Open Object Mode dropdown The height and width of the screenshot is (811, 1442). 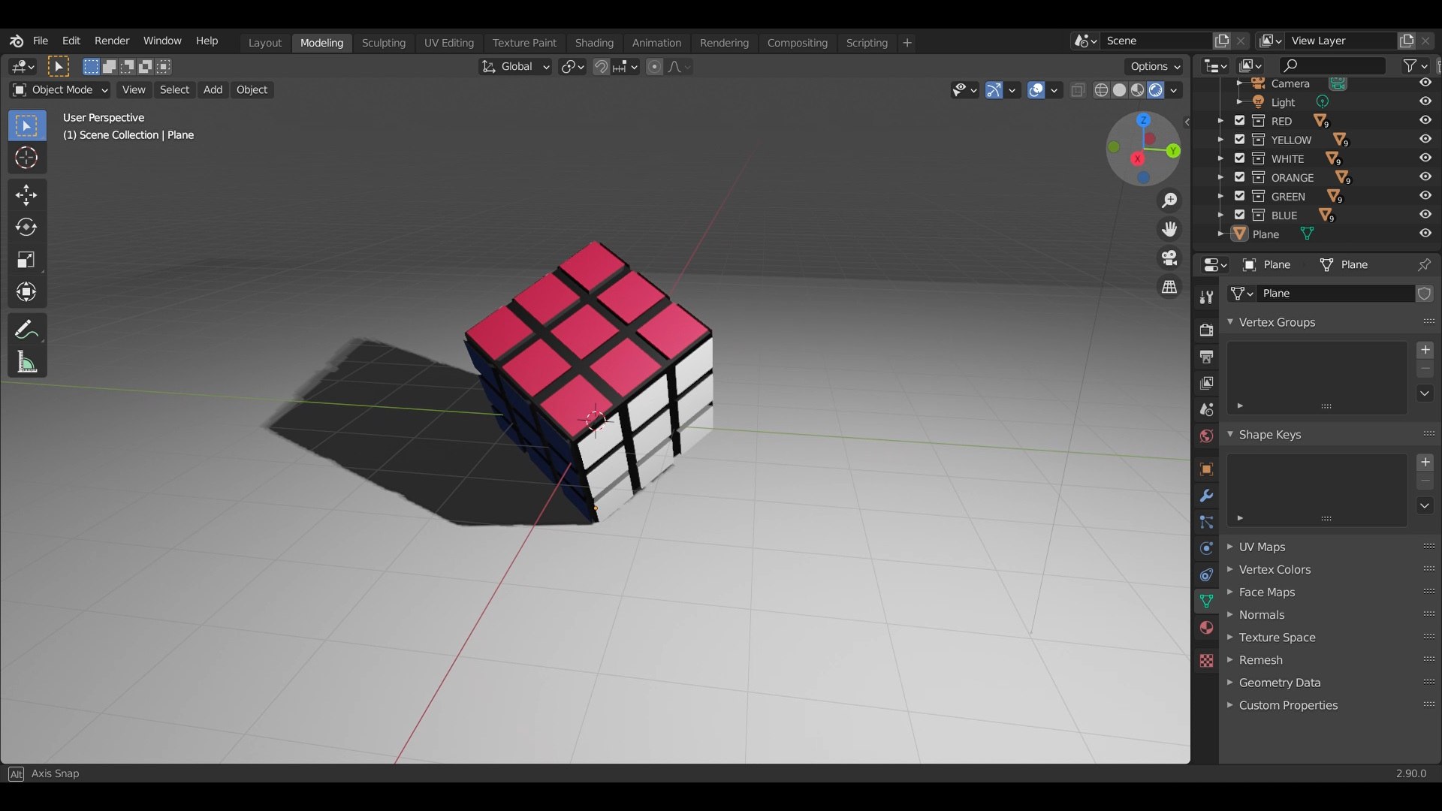pyautogui.click(x=60, y=90)
